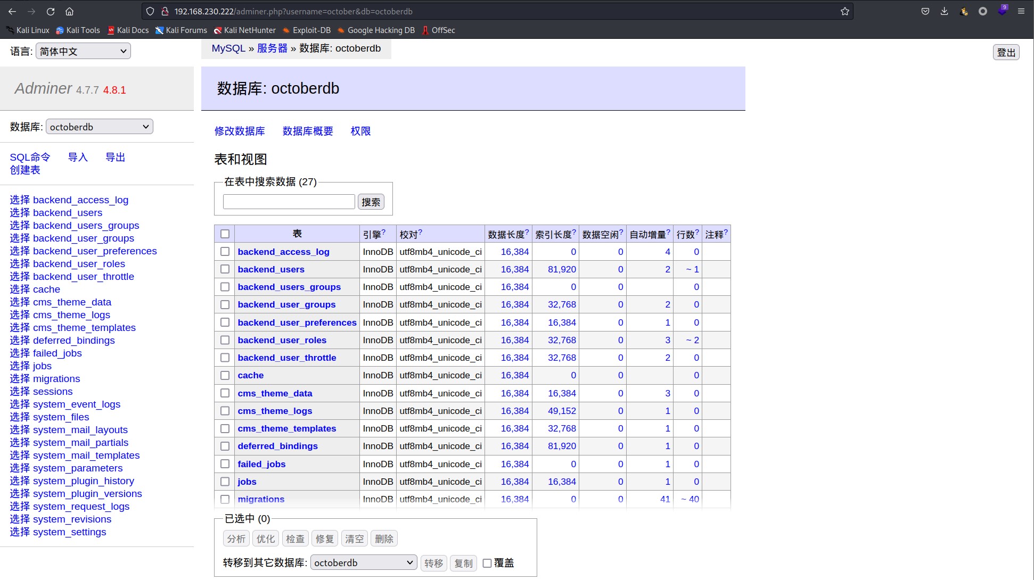Image resolution: width=1034 pixels, height=580 pixels.
Task: Click the insecure connection padlock icon
Action: (x=165, y=11)
